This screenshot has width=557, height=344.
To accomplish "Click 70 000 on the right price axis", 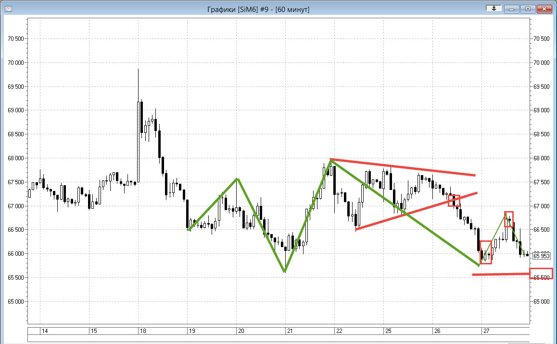I will click(542, 63).
